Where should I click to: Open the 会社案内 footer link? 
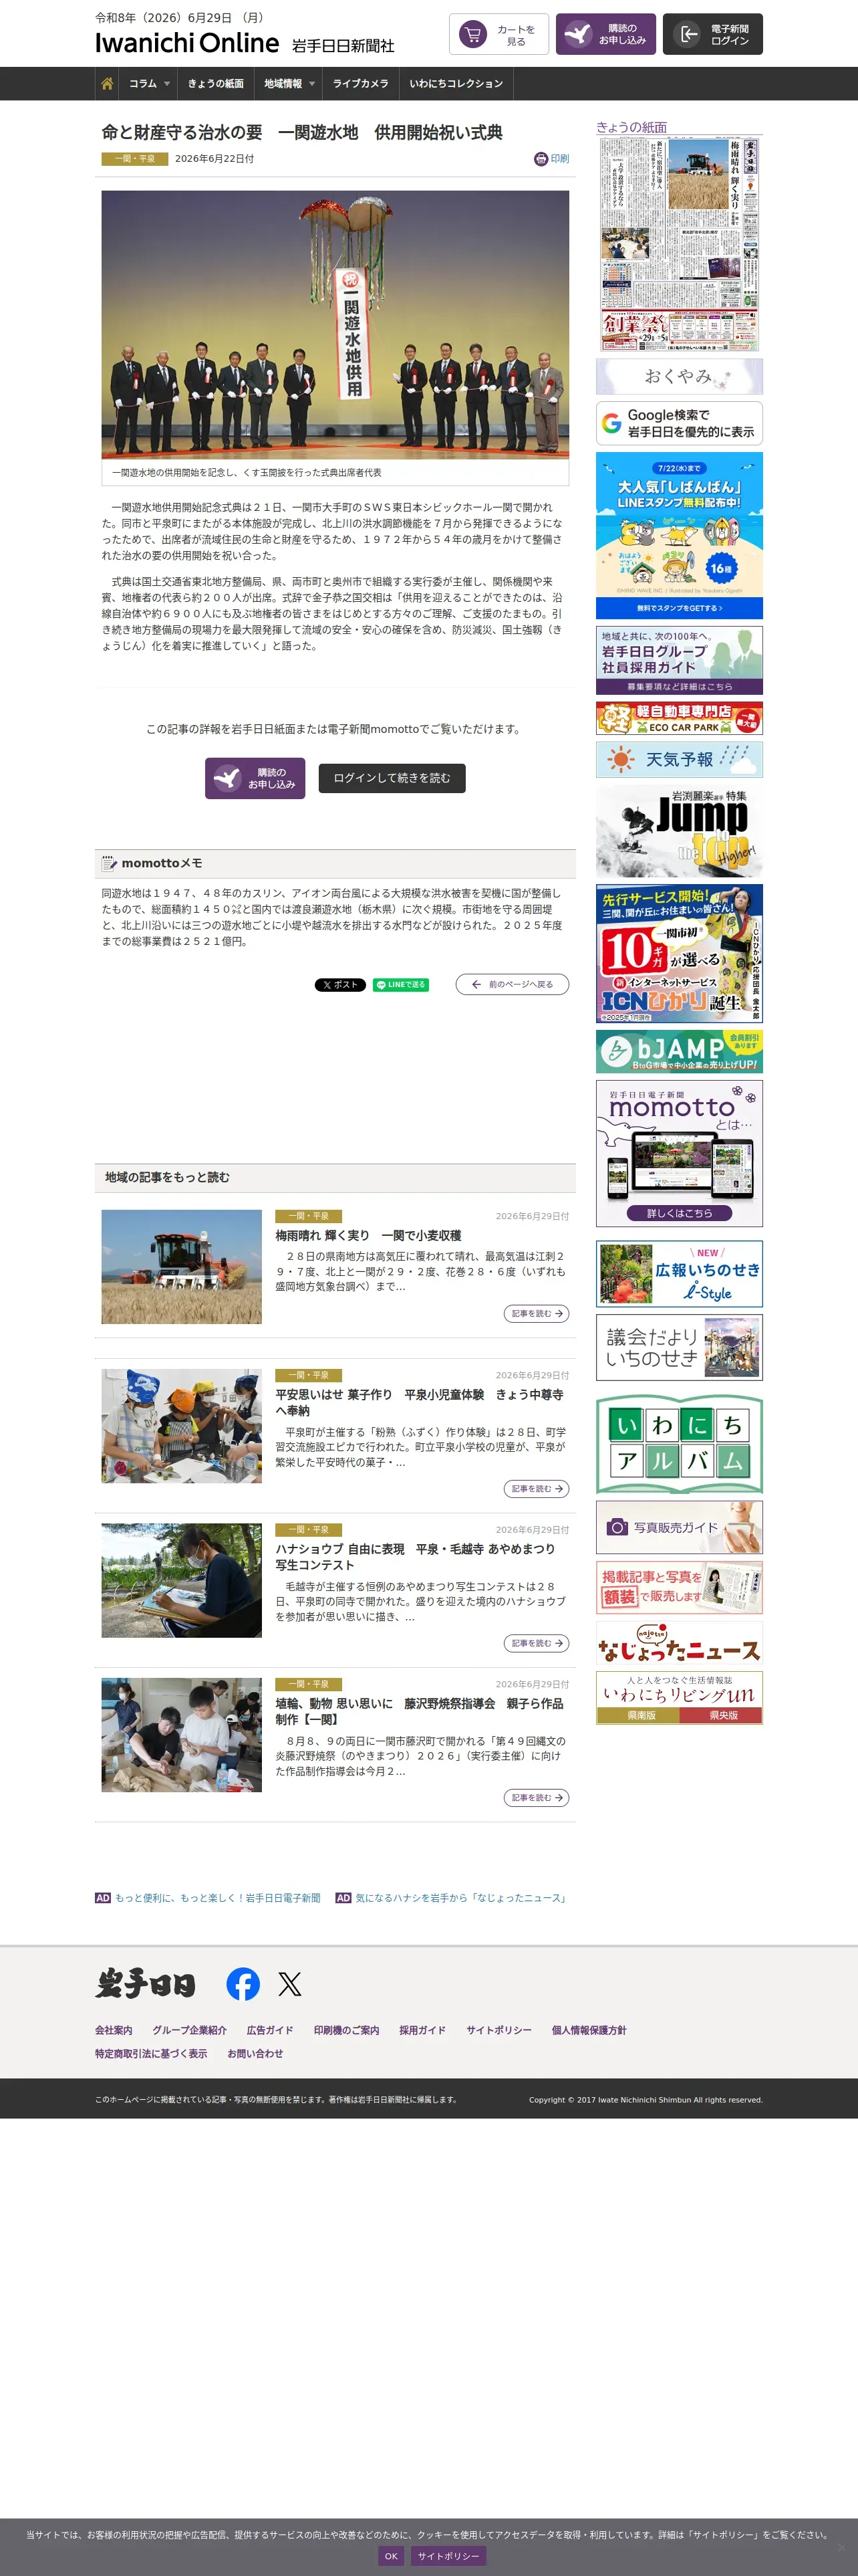click(114, 2030)
